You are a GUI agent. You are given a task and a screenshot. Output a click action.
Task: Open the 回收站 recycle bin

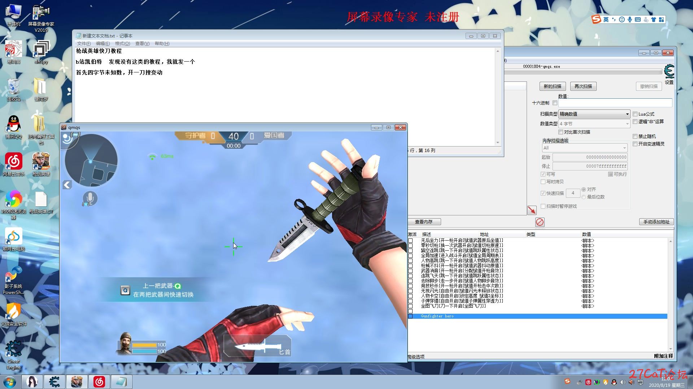coord(13,89)
